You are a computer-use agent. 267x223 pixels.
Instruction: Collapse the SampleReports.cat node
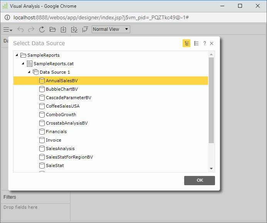coord(23,64)
